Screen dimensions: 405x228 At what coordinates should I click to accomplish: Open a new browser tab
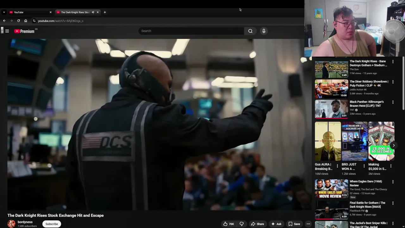(105, 12)
